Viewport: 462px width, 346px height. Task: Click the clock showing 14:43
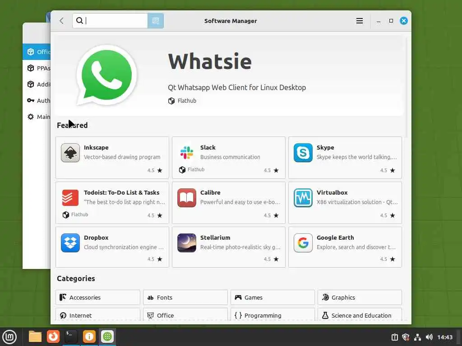444,337
